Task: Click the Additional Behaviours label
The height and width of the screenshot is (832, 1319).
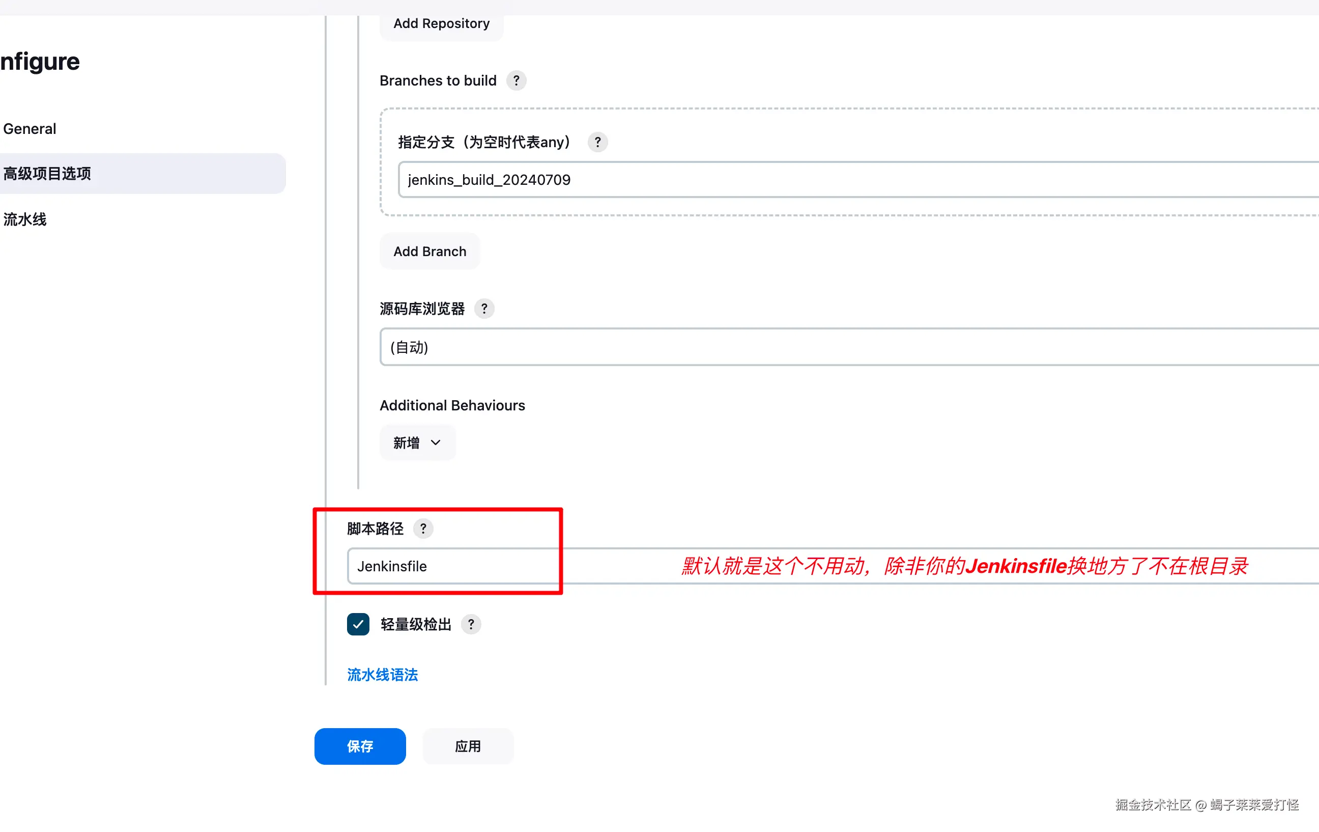Action: (x=452, y=406)
